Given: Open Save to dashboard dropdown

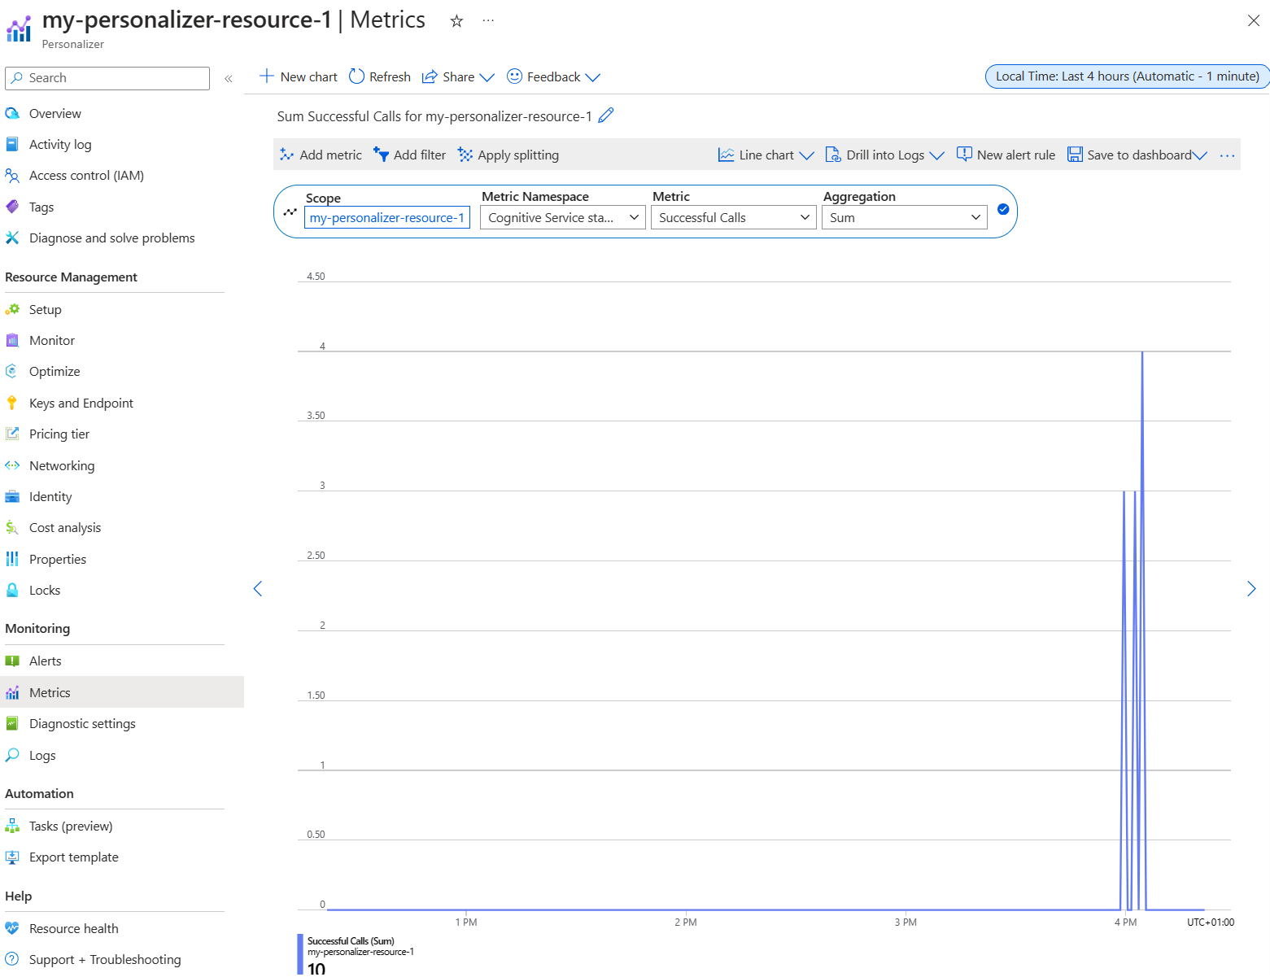Looking at the screenshot, I should coord(1137,155).
